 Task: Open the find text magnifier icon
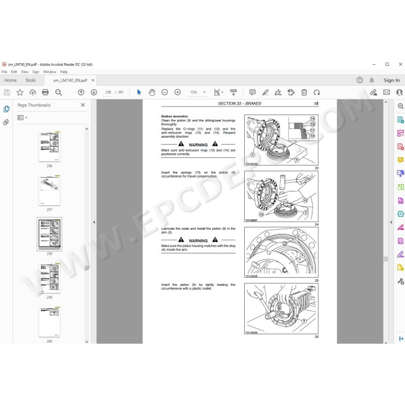click(x=58, y=92)
